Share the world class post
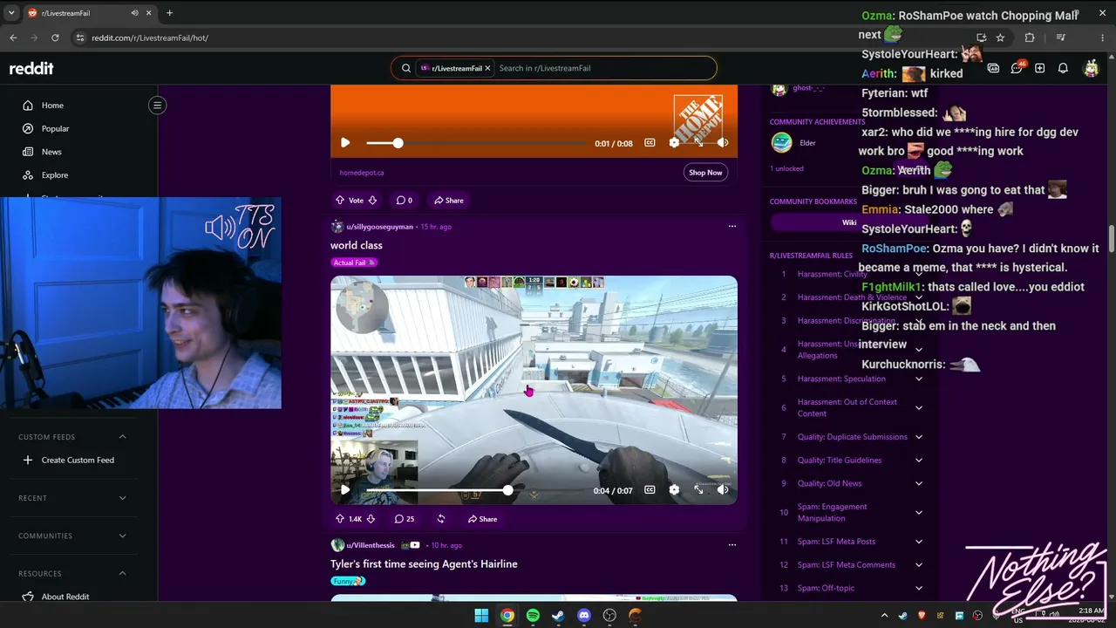Viewport: 1116px width, 628px height. pos(482,519)
